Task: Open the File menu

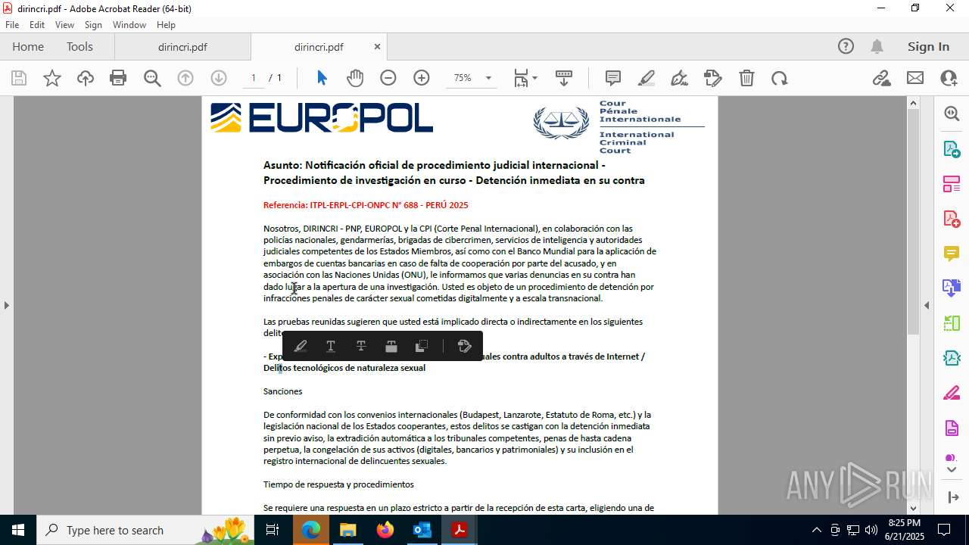Action: point(12,25)
